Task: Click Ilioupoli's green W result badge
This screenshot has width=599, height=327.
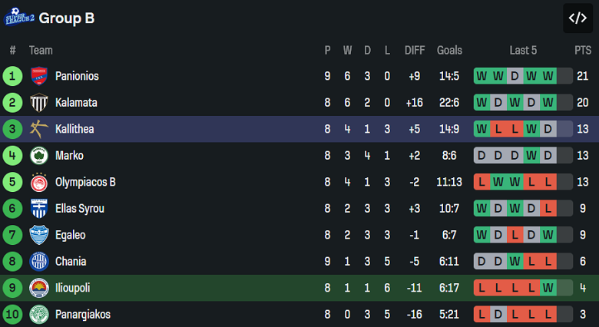Action: [x=548, y=288]
